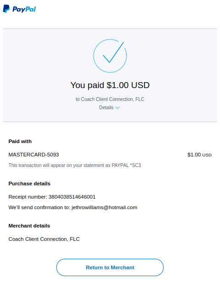Click the PayPal wordmark text
This screenshot has width=220, height=289.
tap(24, 9)
